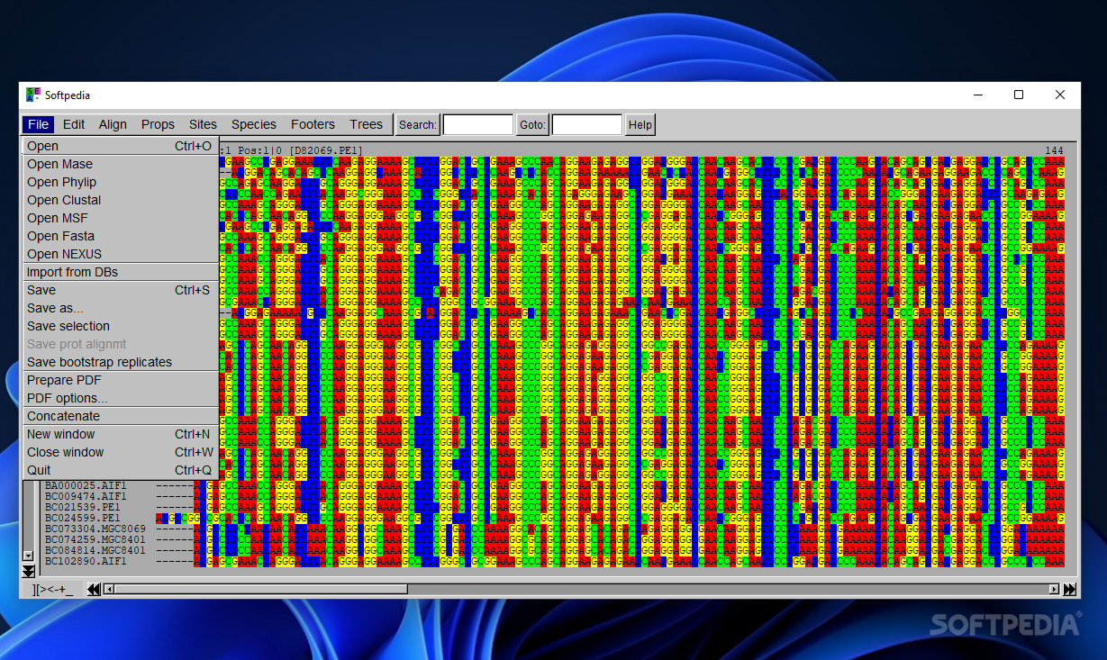1107x660 pixels.
Task: Open the Edit menu
Action: click(74, 124)
